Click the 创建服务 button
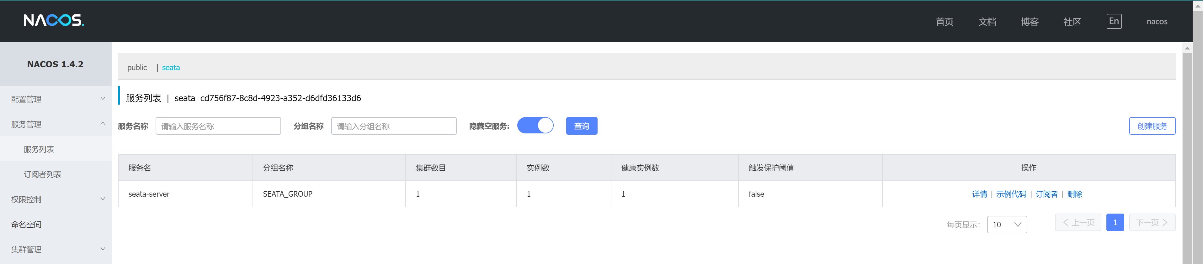This screenshot has height=264, width=1203. pos(1152,126)
